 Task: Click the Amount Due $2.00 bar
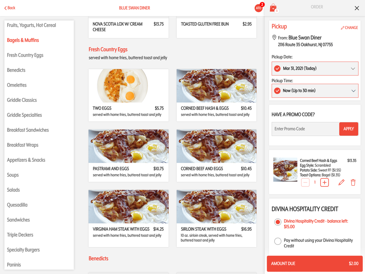click(315, 263)
